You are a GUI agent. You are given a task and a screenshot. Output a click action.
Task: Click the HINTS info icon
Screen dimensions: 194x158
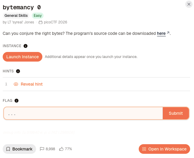[x=18, y=71]
